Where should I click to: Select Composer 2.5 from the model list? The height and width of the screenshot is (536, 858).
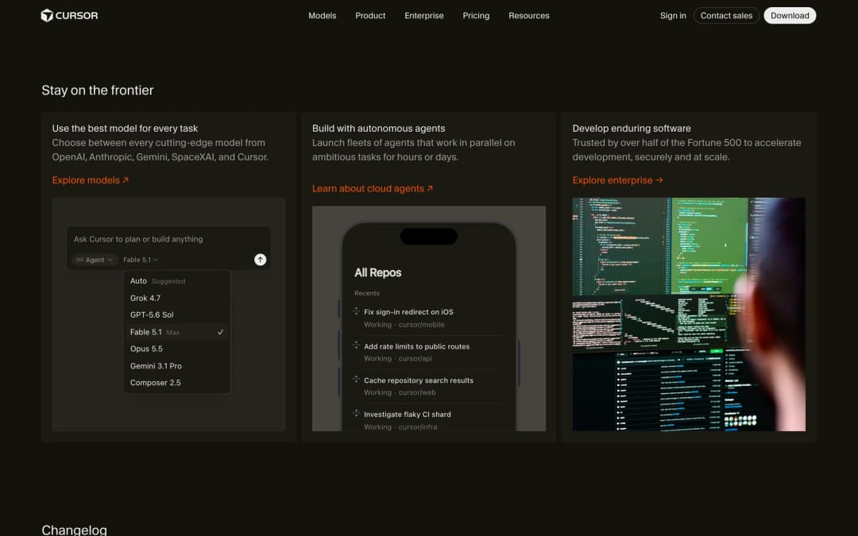[x=176, y=383]
